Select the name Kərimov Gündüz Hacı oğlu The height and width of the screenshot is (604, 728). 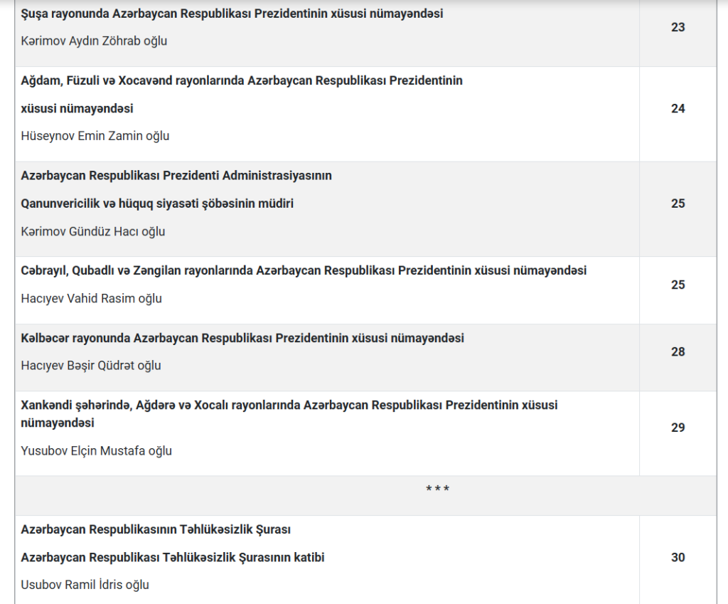coord(93,231)
